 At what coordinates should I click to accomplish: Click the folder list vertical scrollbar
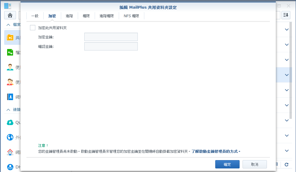click(291, 71)
